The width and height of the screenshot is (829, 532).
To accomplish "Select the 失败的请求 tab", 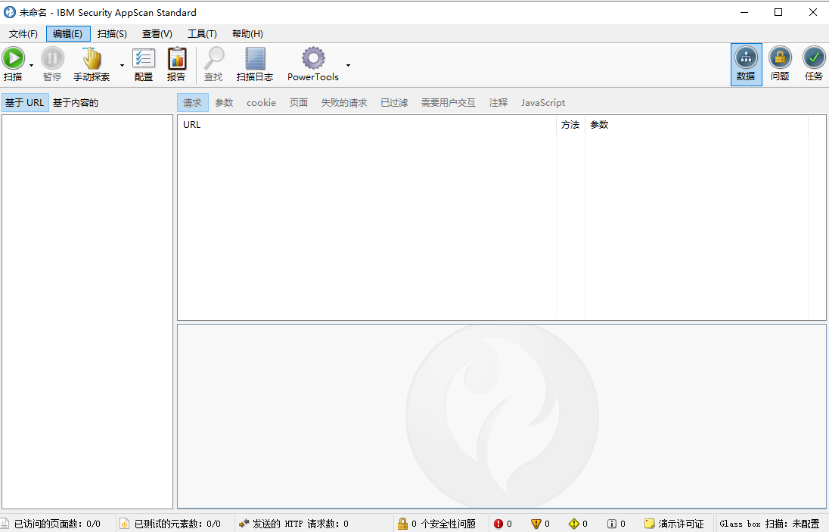I will click(344, 103).
